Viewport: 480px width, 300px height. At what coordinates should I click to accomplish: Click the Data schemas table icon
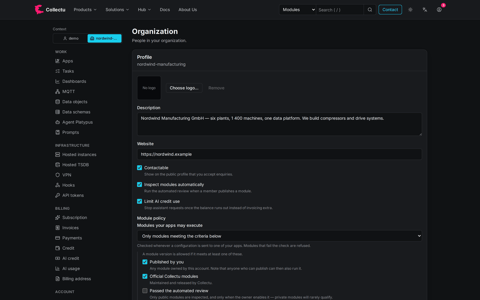tap(58, 112)
